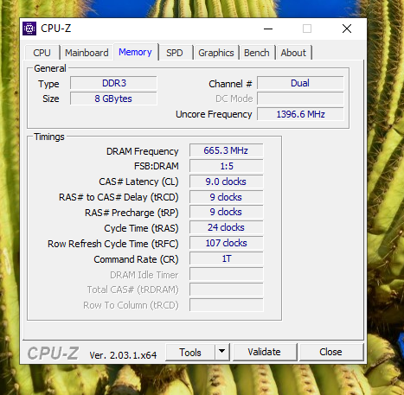The width and height of the screenshot is (404, 395).
Task: Click the 1T command rate value
Action: coord(227,258)
